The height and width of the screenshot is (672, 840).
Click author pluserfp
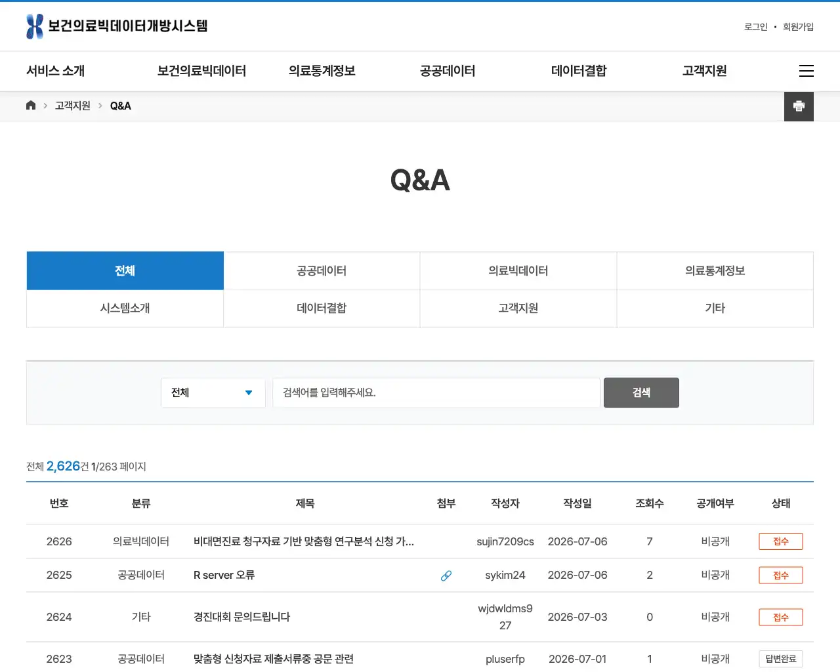click(505, 659)
